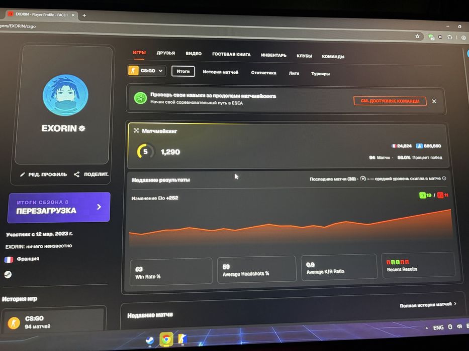
Task: Click the volume icon in system tray
Action: tap(459, 326)
